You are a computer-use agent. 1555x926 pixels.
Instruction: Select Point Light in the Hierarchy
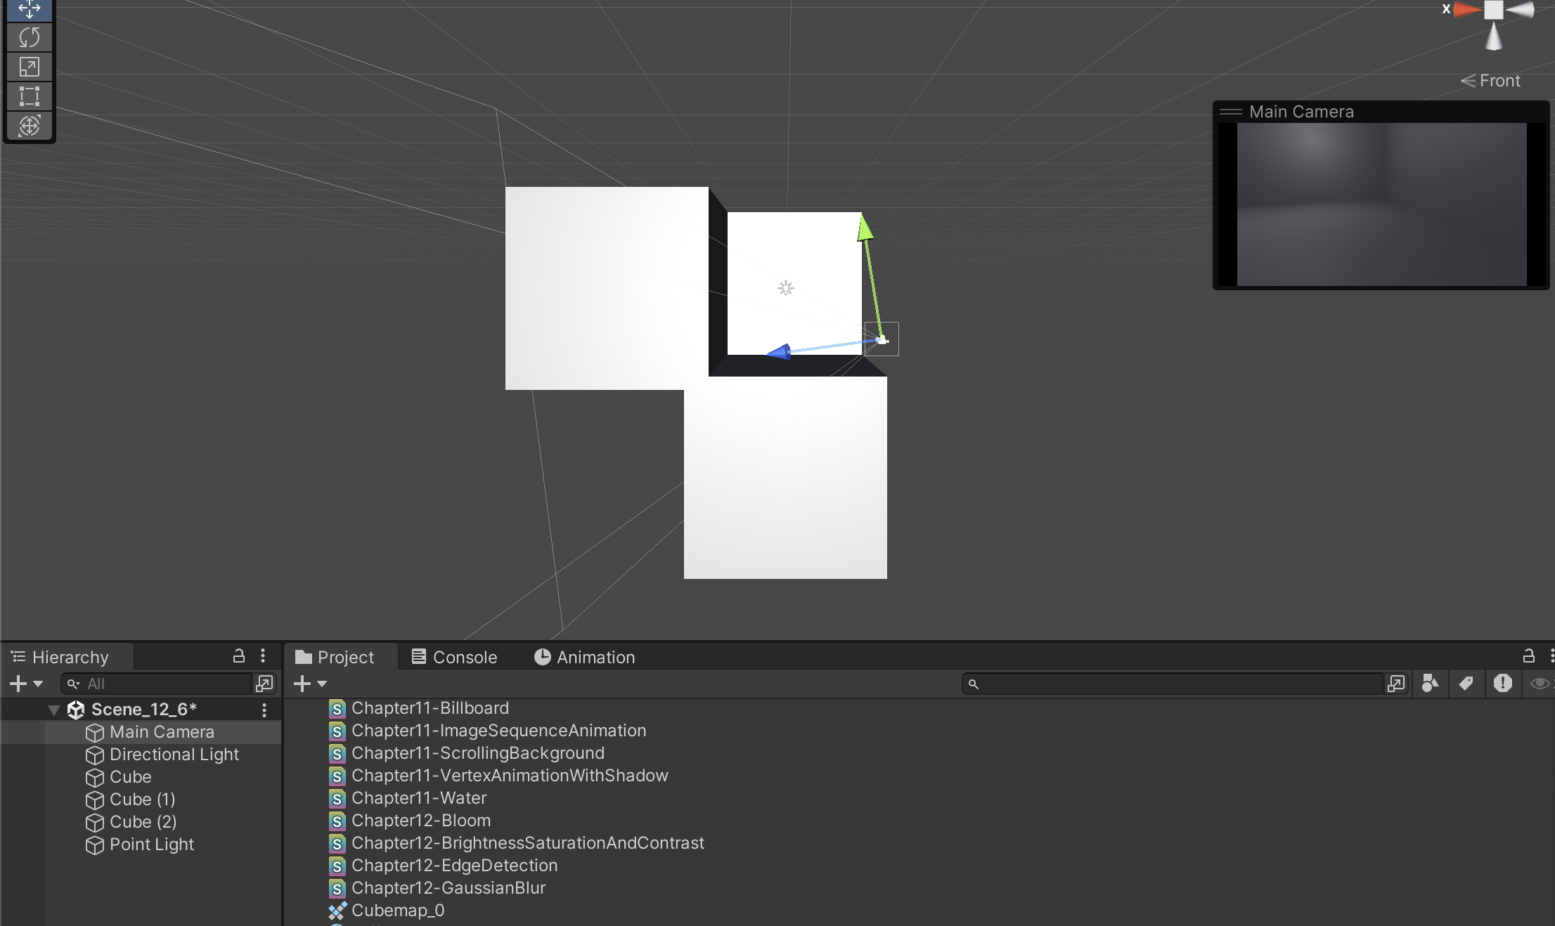151,845
